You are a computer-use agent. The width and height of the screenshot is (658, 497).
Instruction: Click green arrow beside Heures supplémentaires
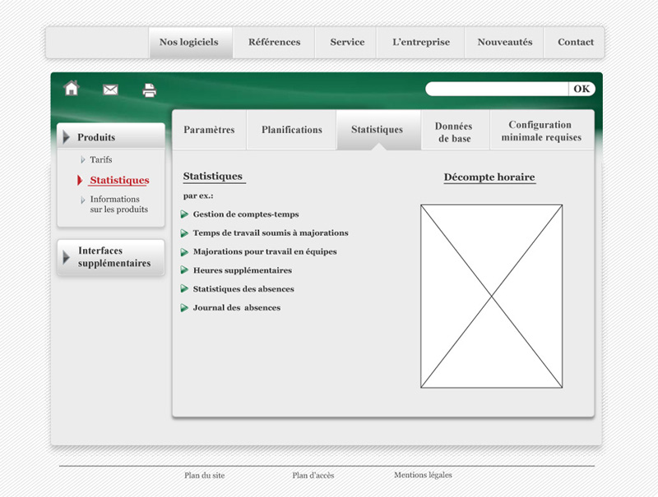point(185,270)
